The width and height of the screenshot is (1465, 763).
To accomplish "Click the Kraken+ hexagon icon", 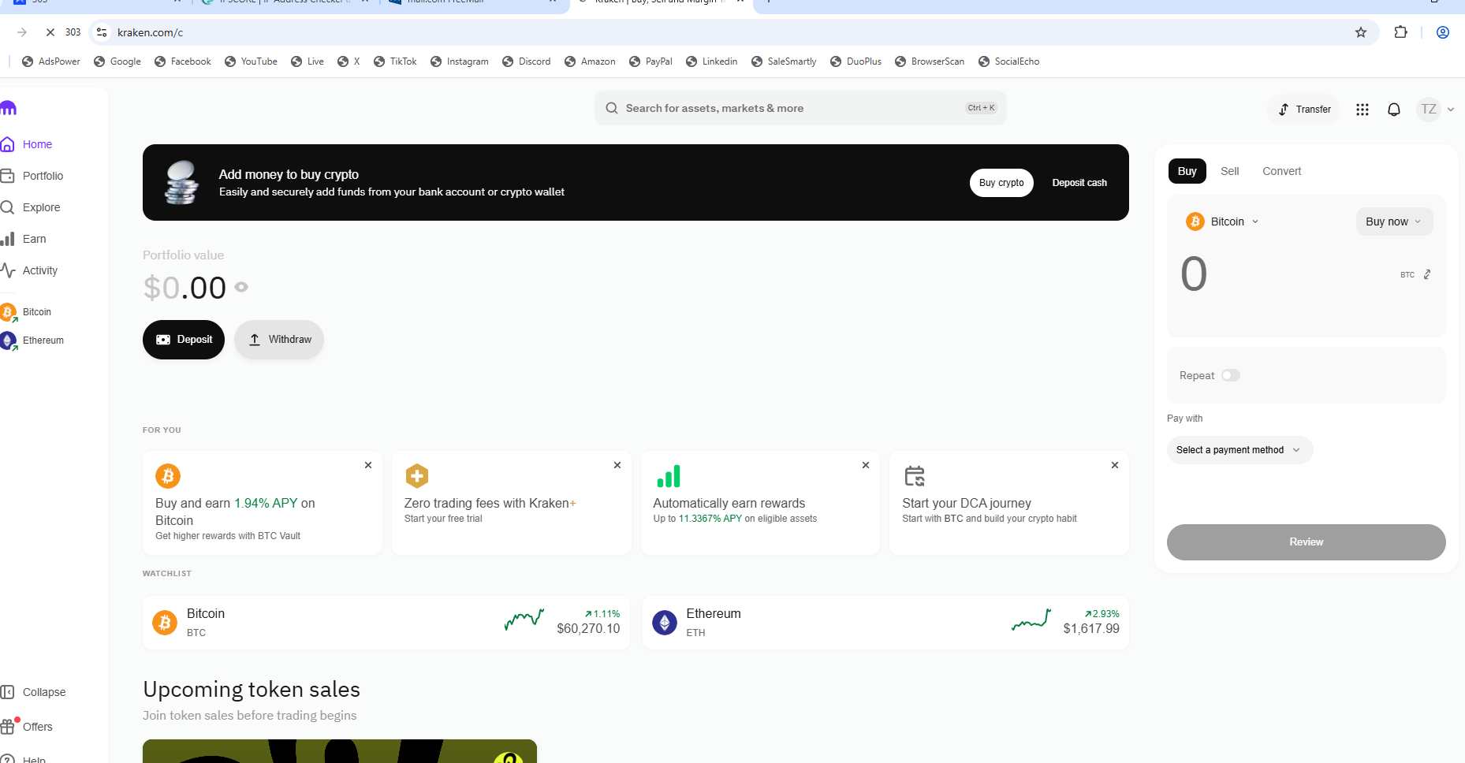I will tap(417, 476).
